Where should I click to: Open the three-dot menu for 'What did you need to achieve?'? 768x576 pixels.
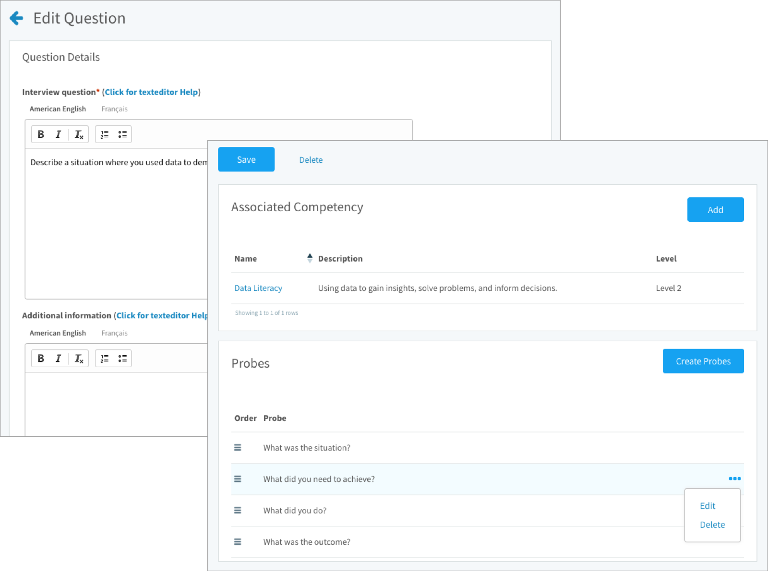[734, 479]
